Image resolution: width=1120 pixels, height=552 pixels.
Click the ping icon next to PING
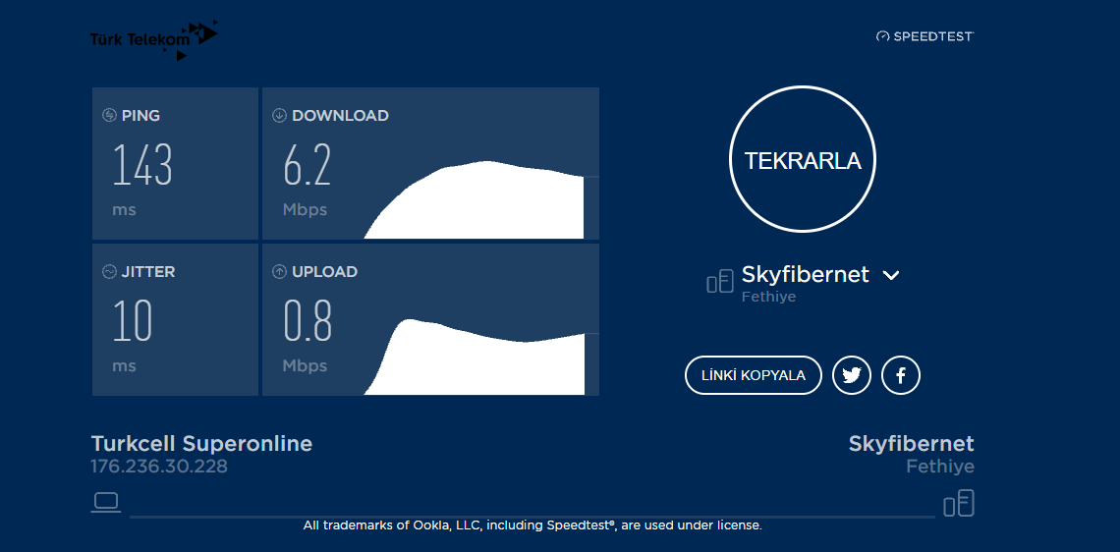[x=109, y=115]
